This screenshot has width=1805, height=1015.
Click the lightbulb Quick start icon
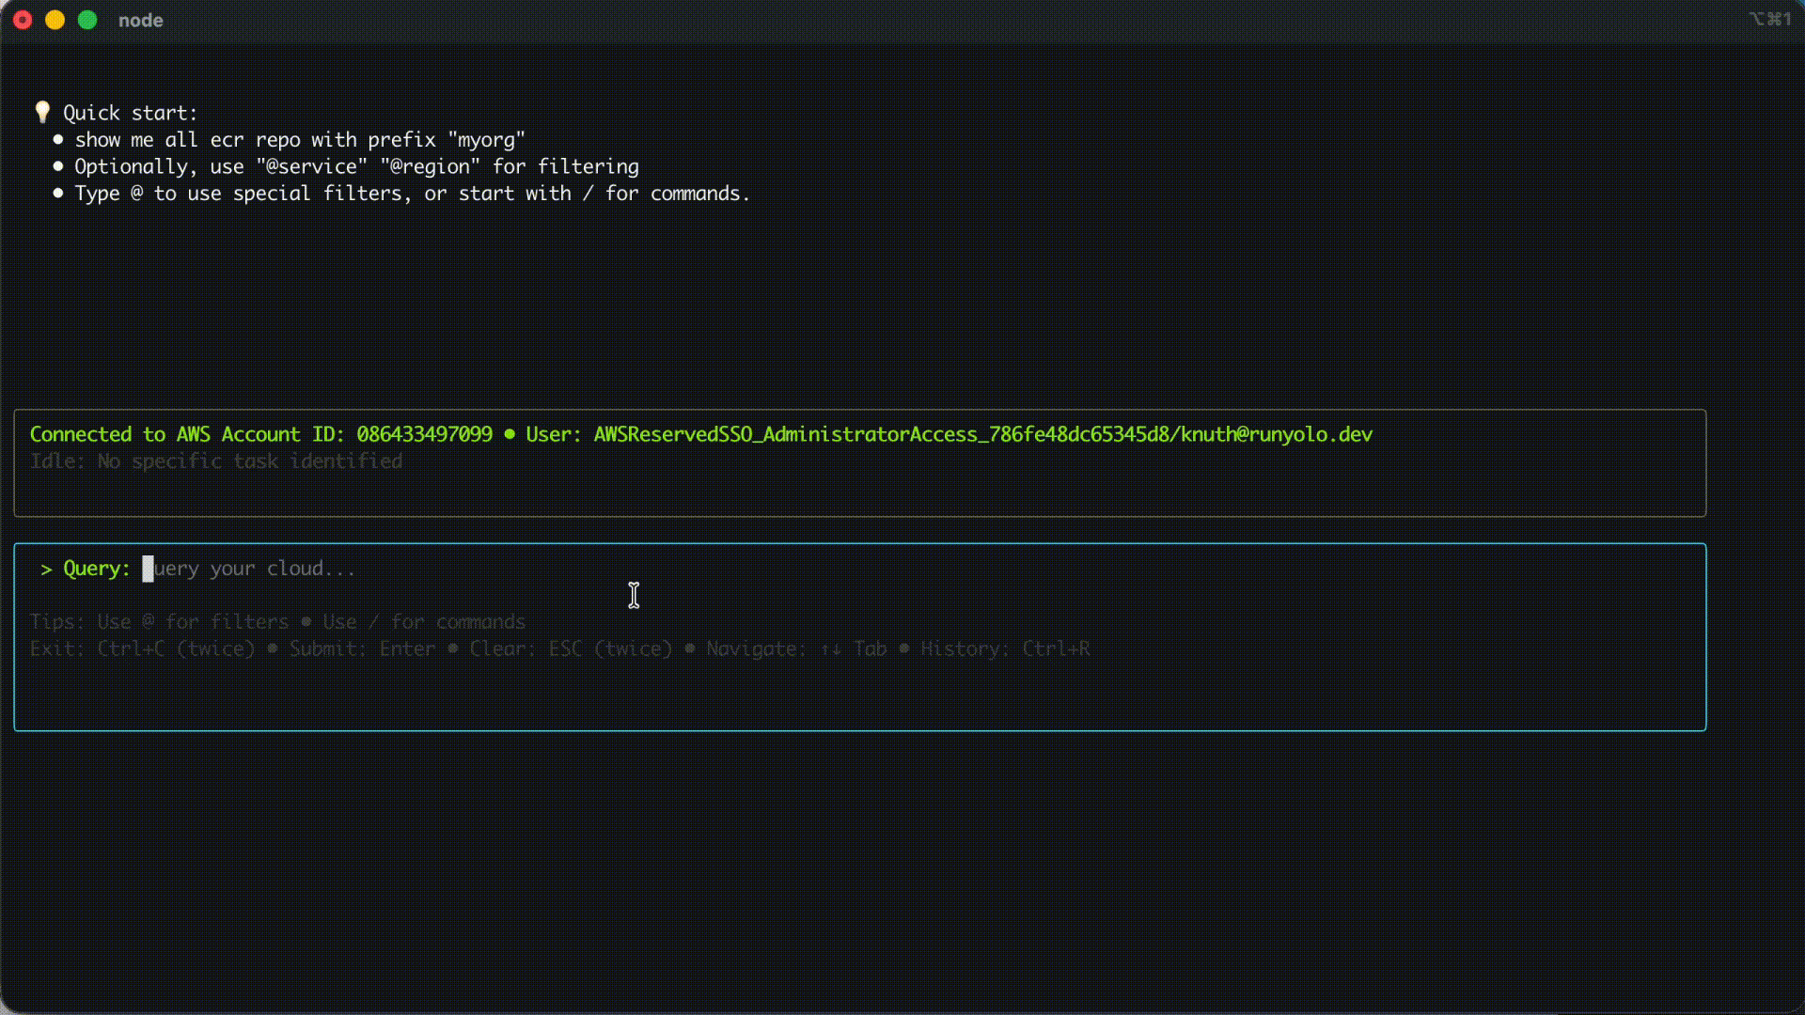click(42, 112)
